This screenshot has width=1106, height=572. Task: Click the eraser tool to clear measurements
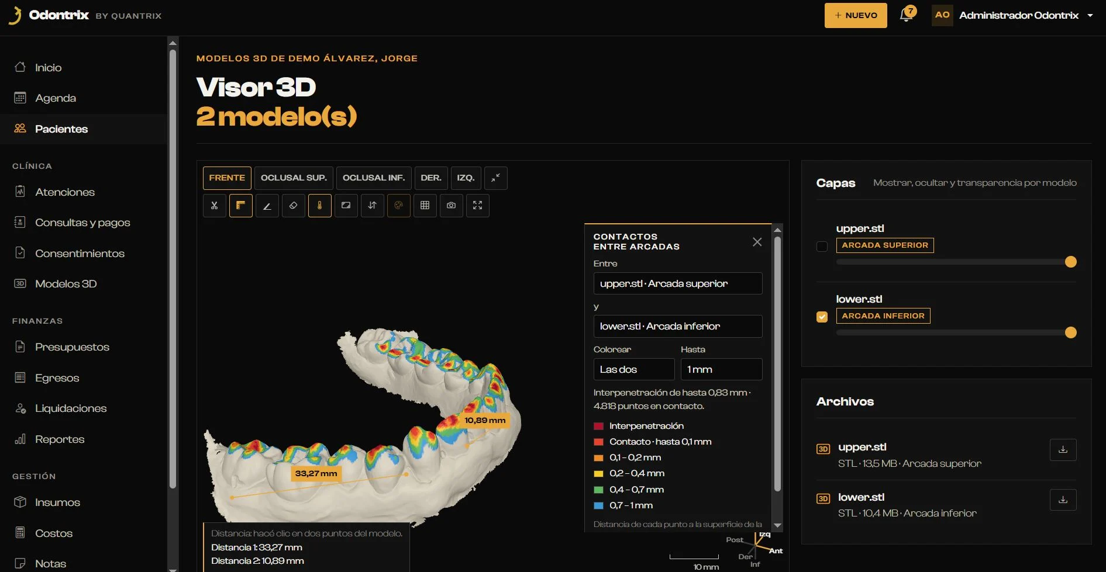294,206
